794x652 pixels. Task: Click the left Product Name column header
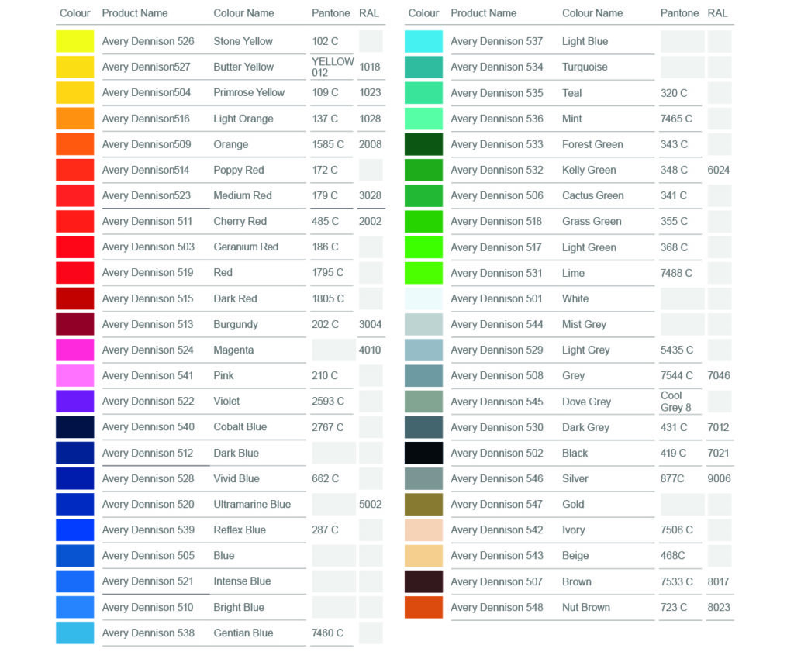135,13
